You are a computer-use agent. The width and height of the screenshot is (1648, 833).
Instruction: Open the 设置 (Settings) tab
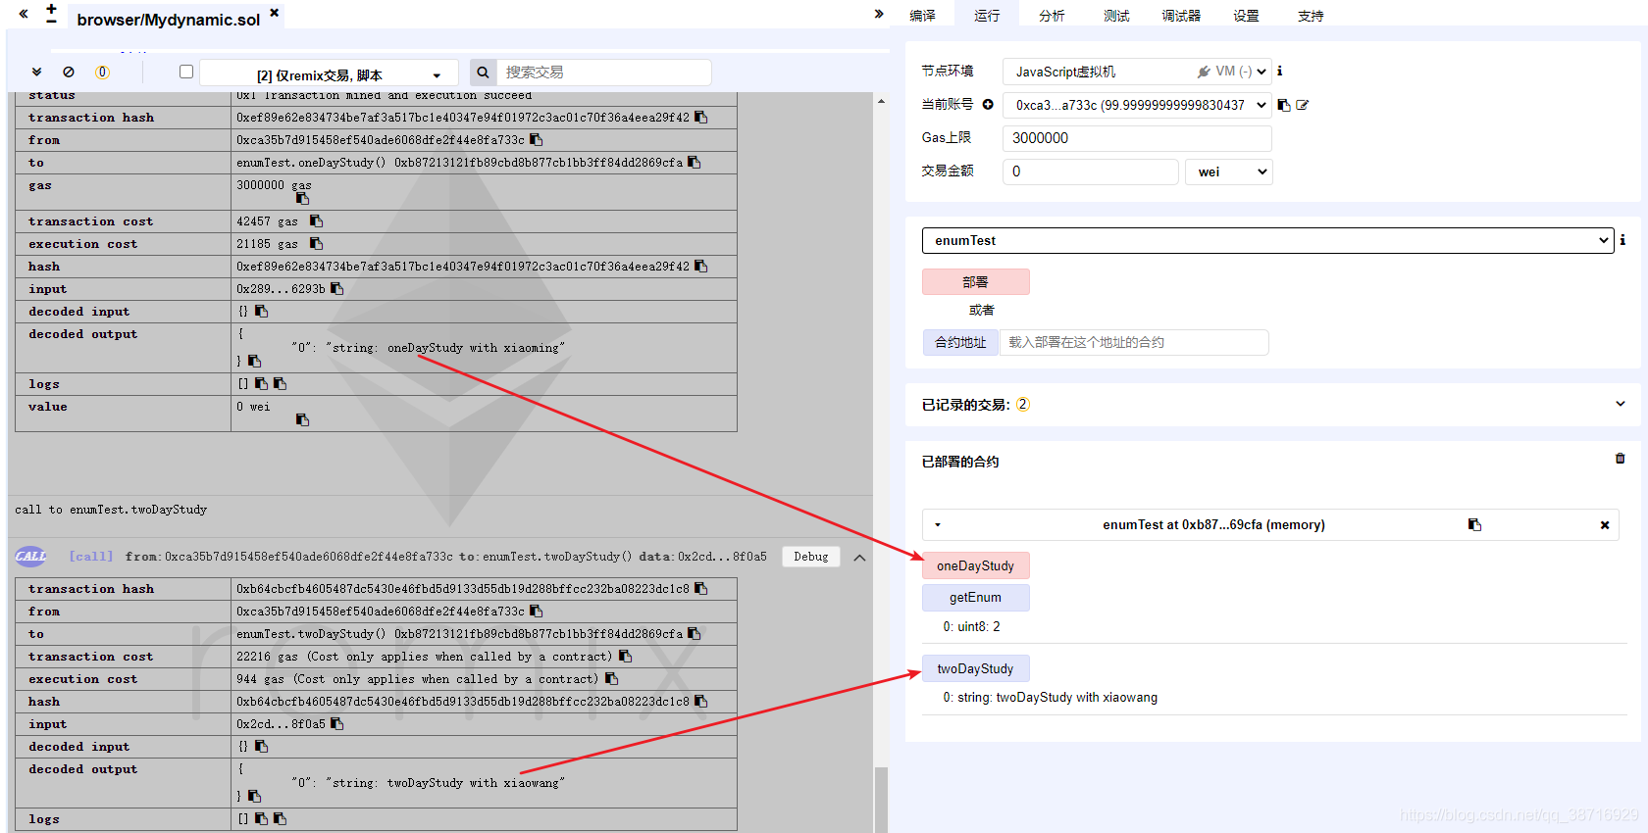click(1246, 16)
